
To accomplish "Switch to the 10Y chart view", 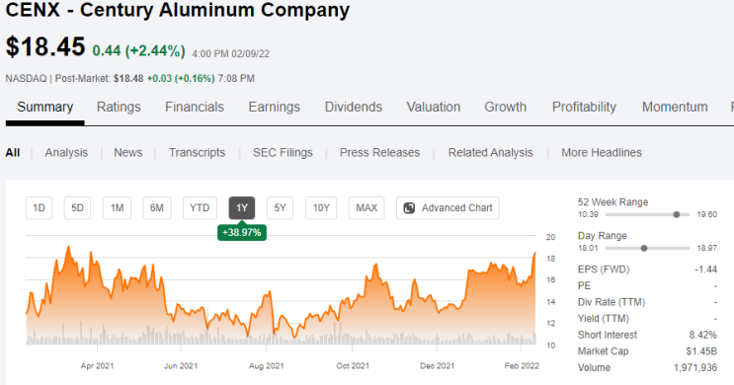I will (x=321, y=208).
